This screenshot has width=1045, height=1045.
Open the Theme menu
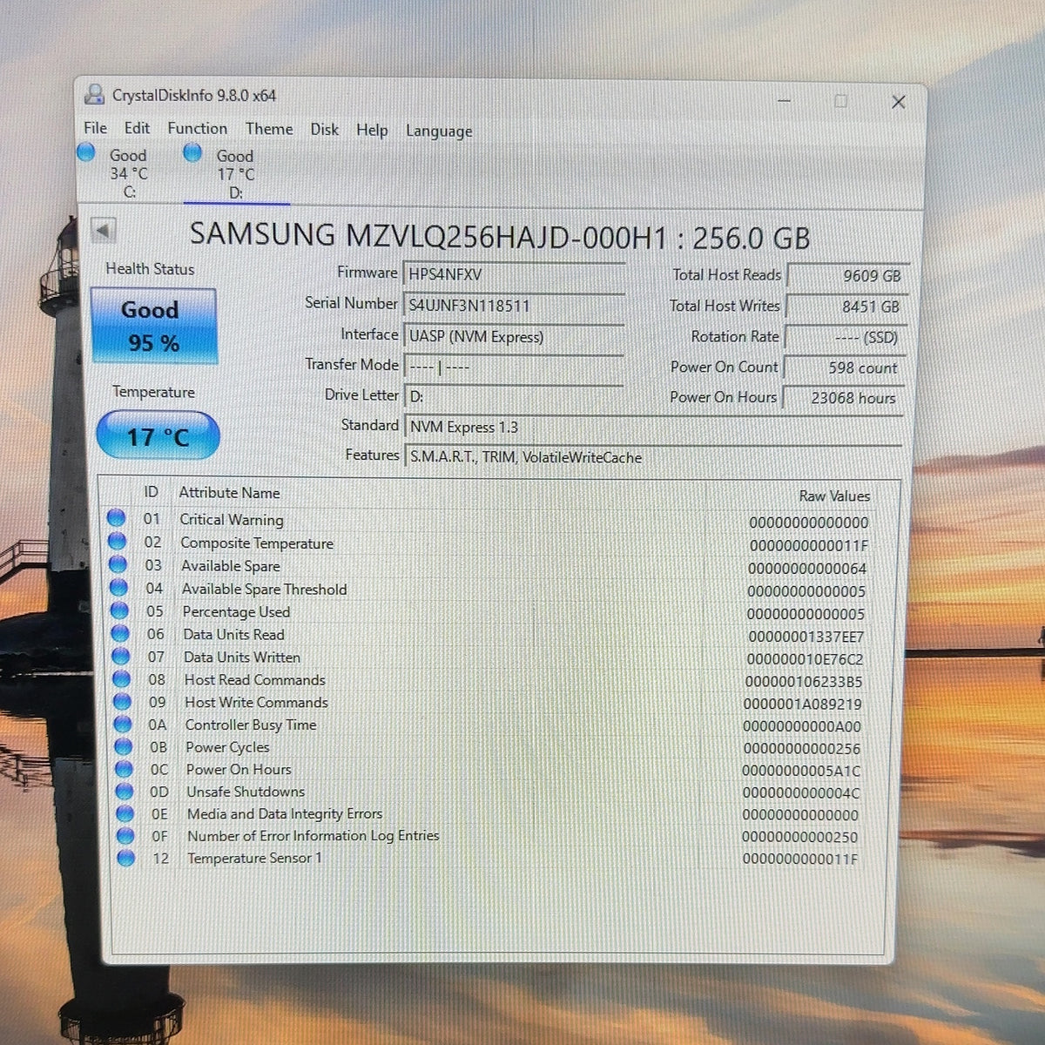tap(269, 129)
